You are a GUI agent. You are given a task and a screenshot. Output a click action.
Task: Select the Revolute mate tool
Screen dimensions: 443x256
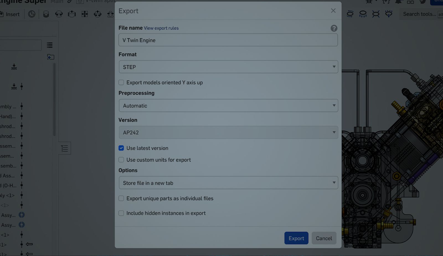59,14
